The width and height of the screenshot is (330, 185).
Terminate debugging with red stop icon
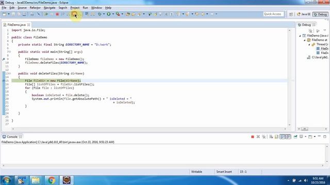point(57,14)
